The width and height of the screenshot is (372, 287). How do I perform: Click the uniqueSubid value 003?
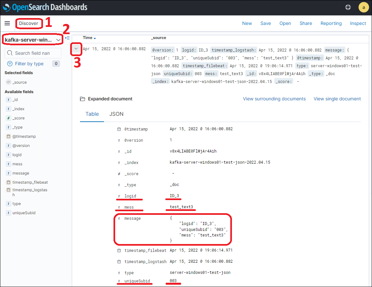point(173,280)
